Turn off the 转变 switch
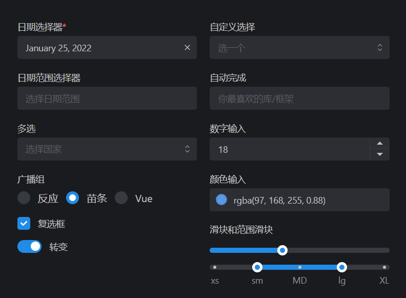Image resolution: width=406 pixels, height=298 pixels. pyautogui.click(x=29, y=246)
